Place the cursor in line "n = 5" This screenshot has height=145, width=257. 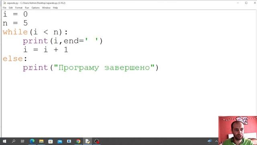15,23
